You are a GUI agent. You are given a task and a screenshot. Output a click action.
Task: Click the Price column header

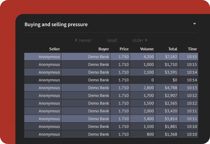(x=124, y=49)
